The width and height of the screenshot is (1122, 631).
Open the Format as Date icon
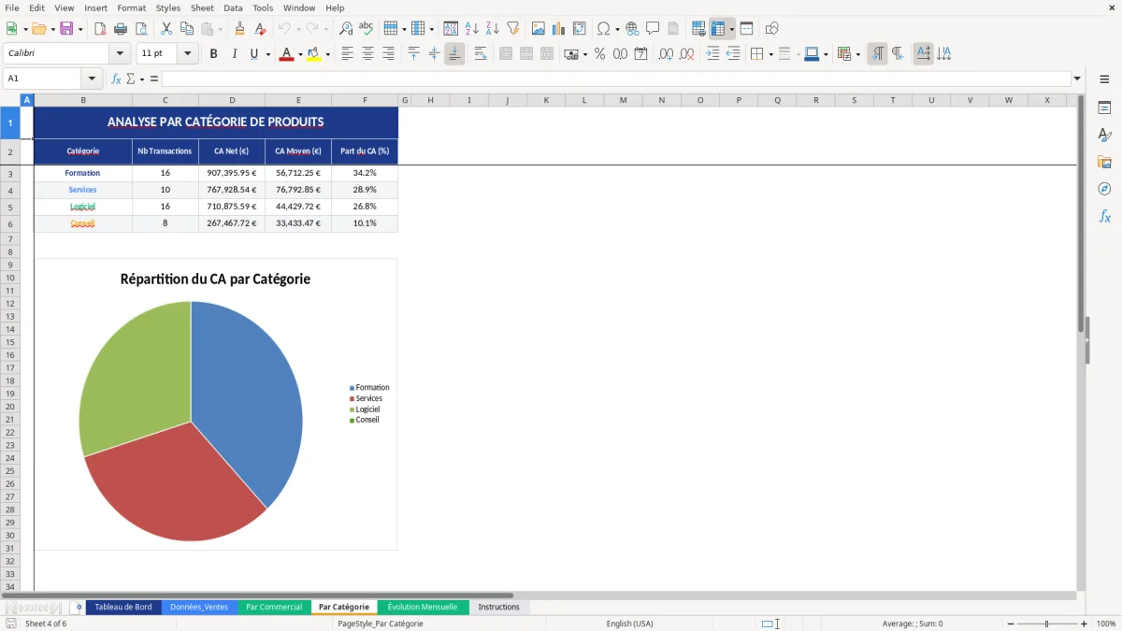coord(640,53)
